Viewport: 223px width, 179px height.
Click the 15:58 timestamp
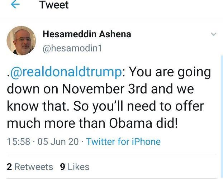pos(18,141)
